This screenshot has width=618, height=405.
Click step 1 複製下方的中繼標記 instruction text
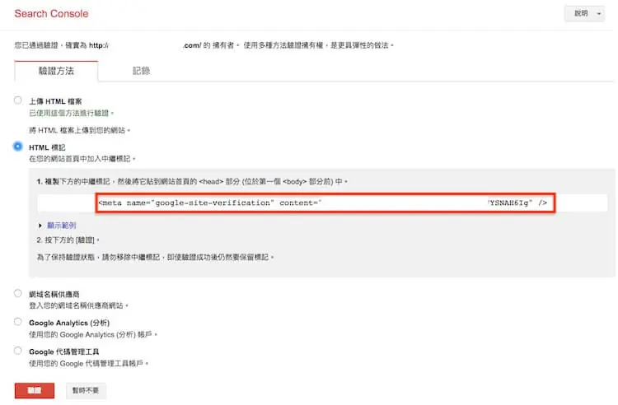[x=192, y=182]
